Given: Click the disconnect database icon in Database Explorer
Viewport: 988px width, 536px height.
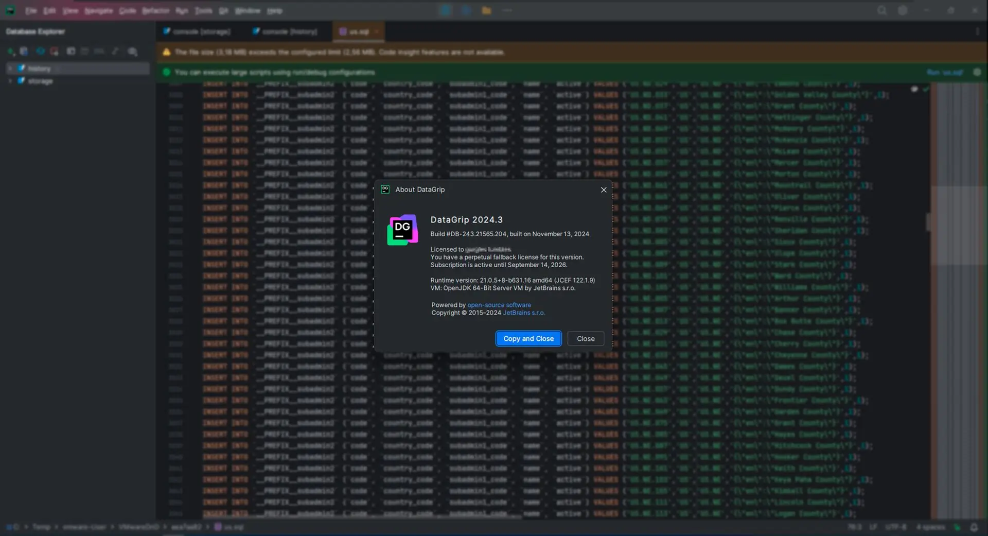Looking at the screenshot, I should point(54,51).
